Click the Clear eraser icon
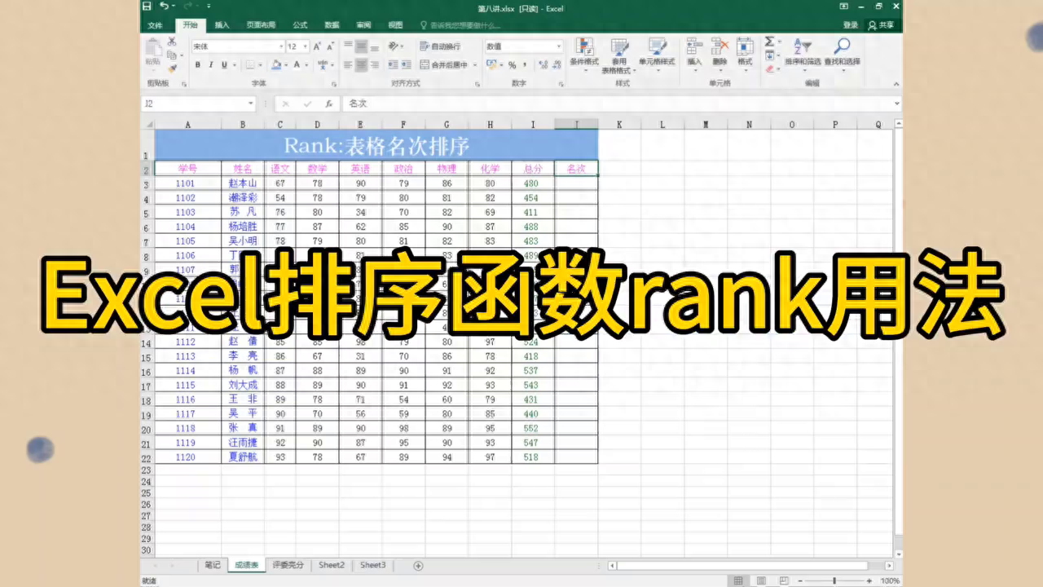The image size is (1043, 587). [x=768, y=69]
